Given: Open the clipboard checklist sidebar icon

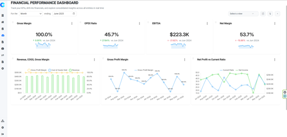Looking at the screenshot, I should click(x=3, y=29).
